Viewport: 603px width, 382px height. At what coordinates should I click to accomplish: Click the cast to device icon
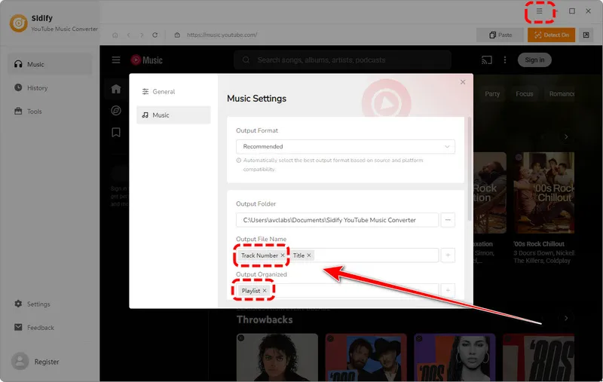486,60
